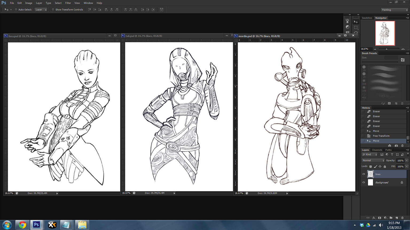The height and width of the screenshot is (230, 410).
Task: Open the Image menu
Action: tap(29, 3)
